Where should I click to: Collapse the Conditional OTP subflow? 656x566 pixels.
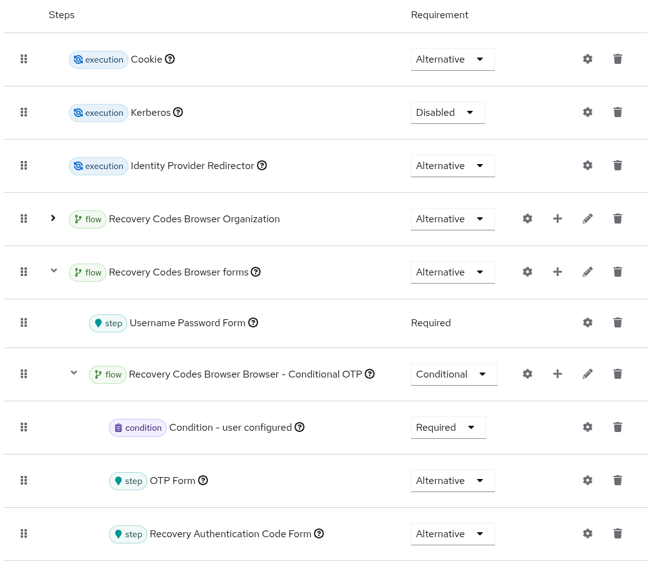(x=73, y=373)
